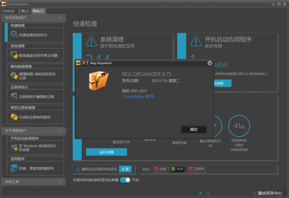The width and height of the screenshot is (289, 198).
Task: Click the 5 项 leftover apps button
Action: point(125,169)
